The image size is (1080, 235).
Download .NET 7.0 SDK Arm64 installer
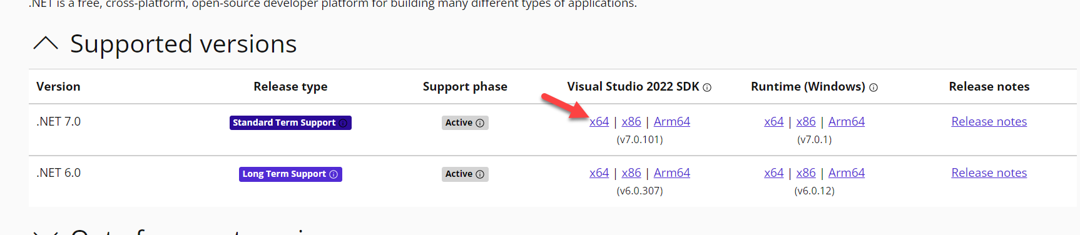point(672,122)
